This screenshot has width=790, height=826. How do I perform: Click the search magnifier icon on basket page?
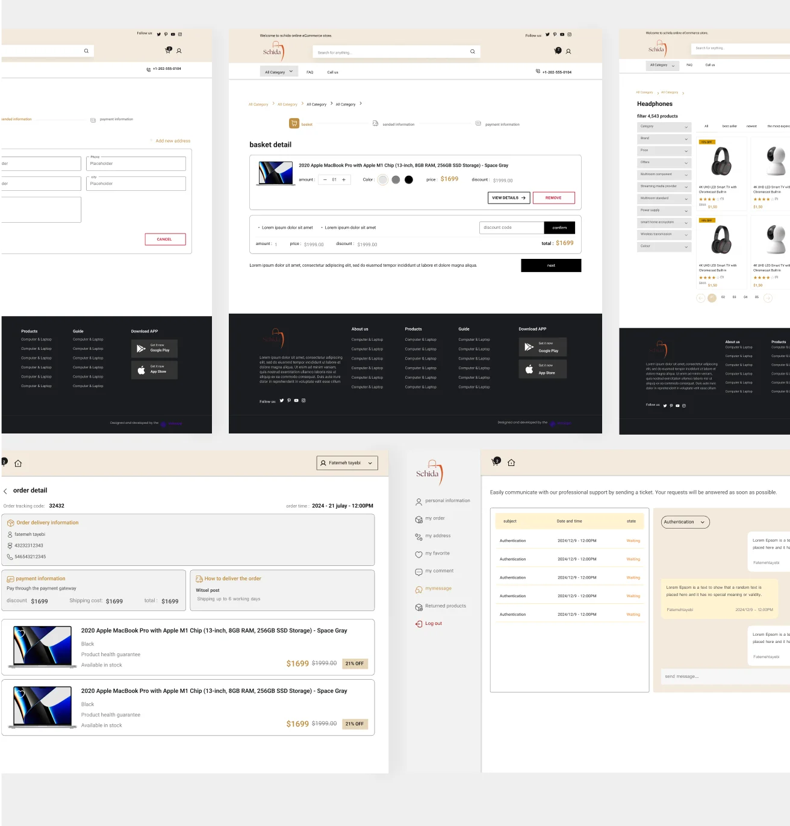[x=473, y=52]
